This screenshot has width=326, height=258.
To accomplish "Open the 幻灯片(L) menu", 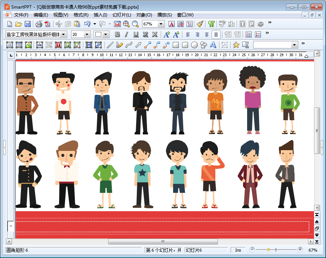I will click(122, 15).
